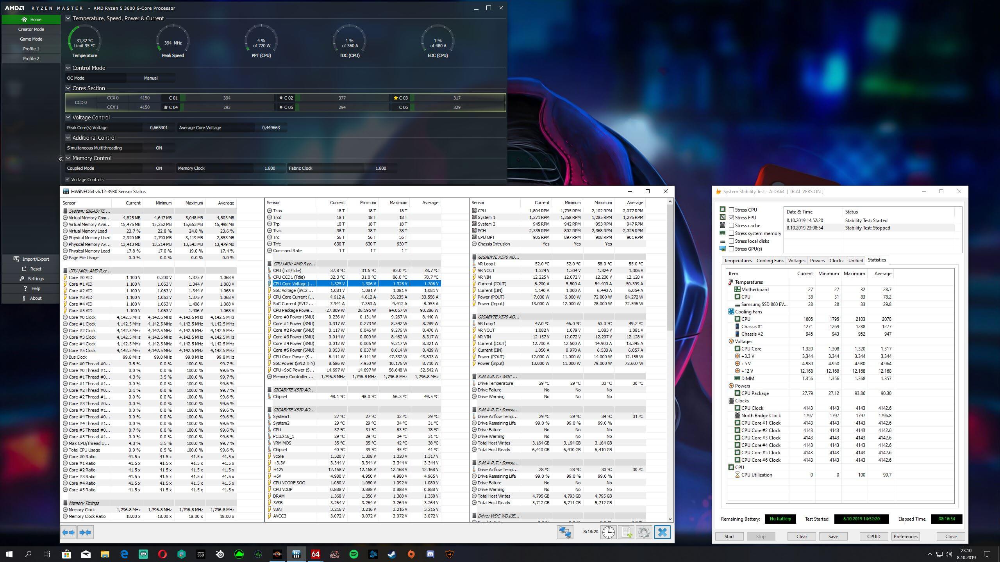The image size is (1000, 562).
Task: Click HWiNFO log file icon
Action: coord(627,532)
